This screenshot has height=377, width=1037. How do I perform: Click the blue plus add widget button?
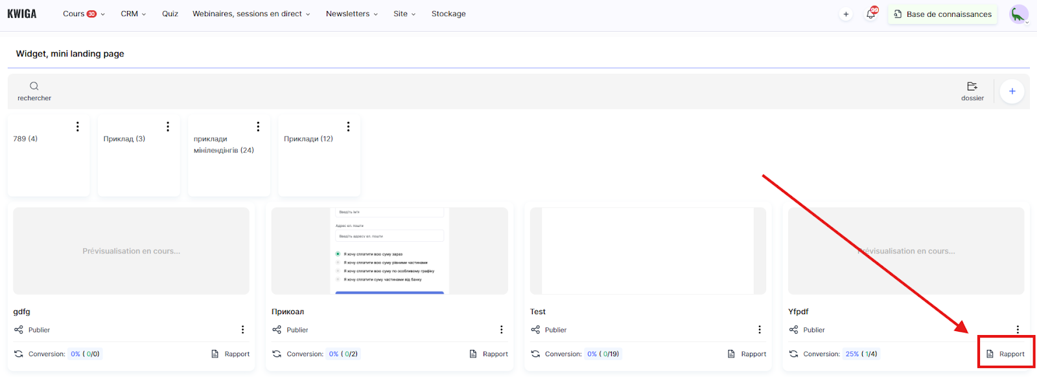1012,91
